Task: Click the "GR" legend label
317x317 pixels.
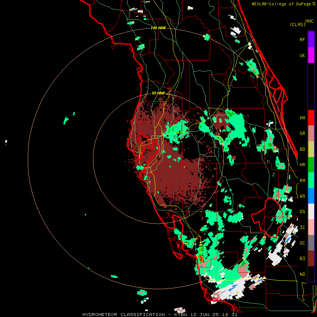Action: coord(302,133)
